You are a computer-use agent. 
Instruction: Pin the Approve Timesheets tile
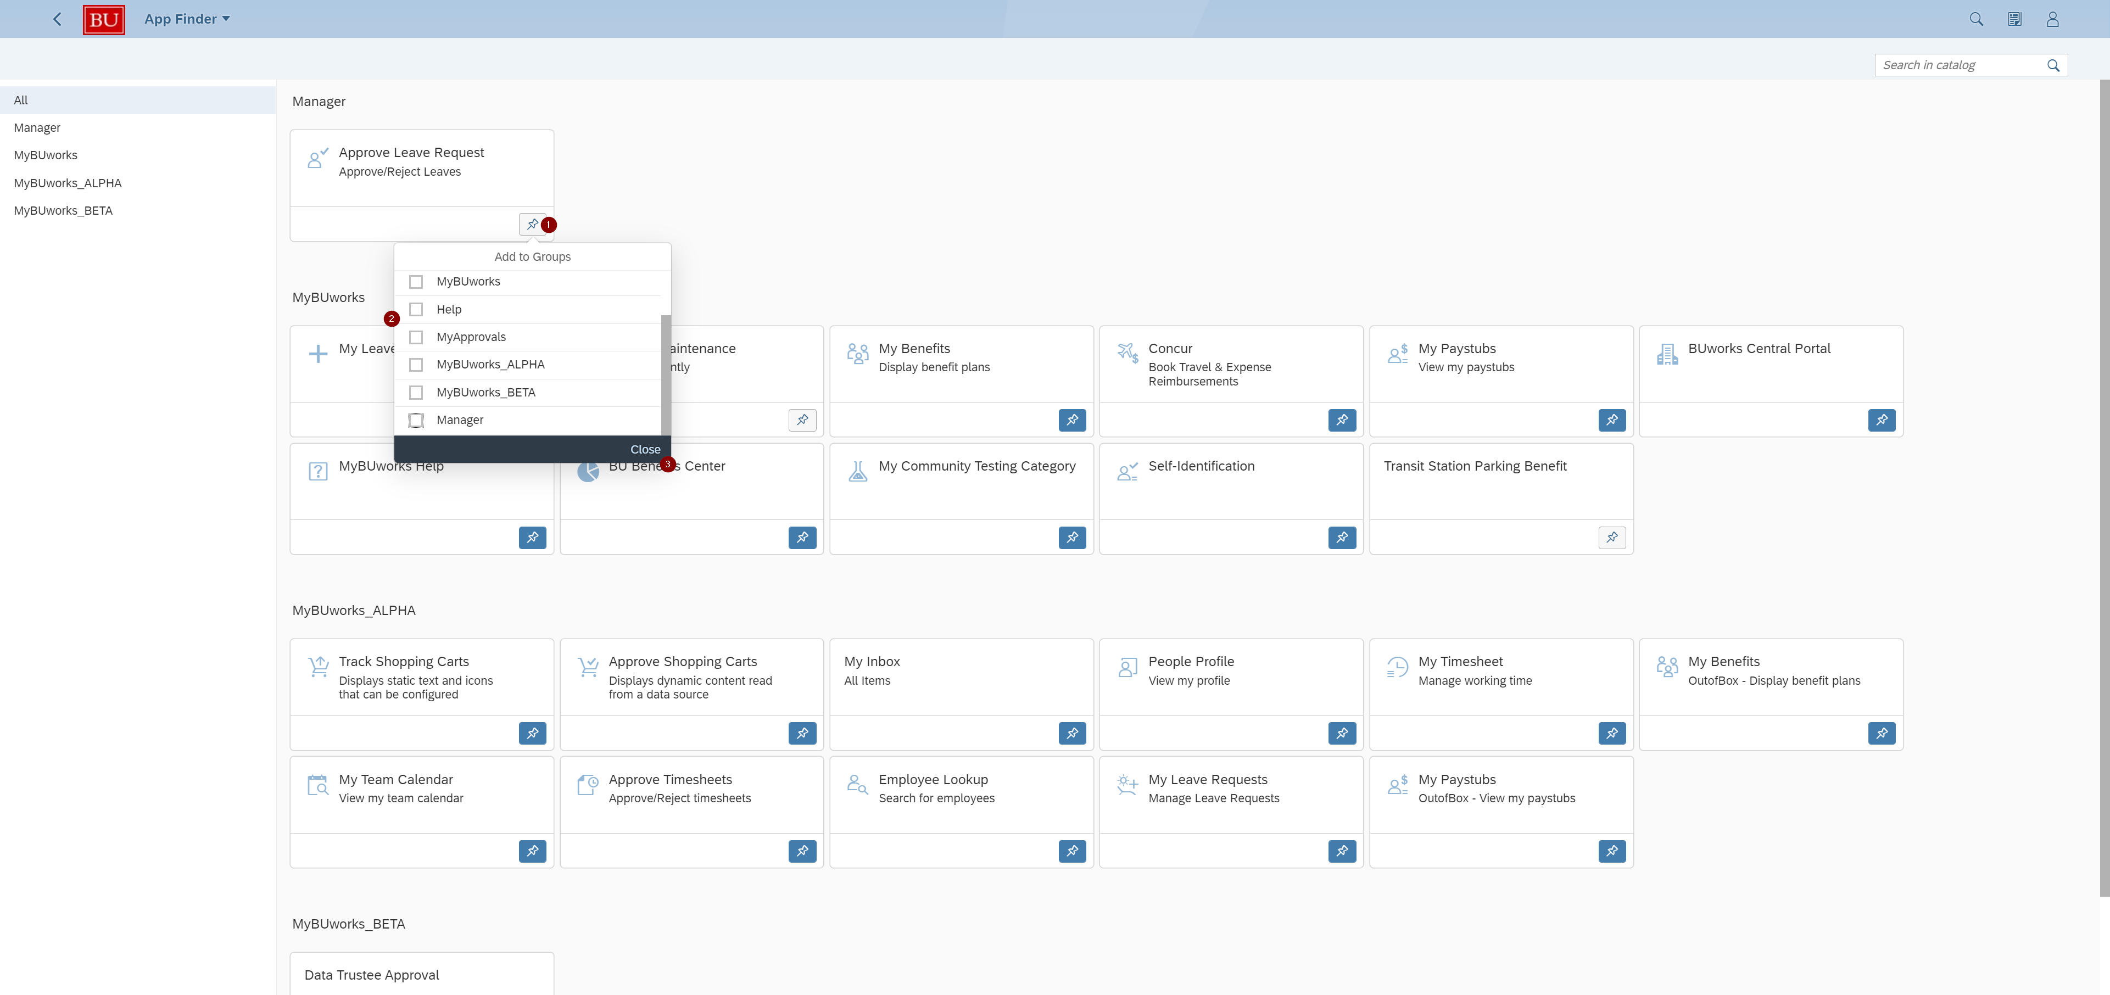tap(802, 852)
